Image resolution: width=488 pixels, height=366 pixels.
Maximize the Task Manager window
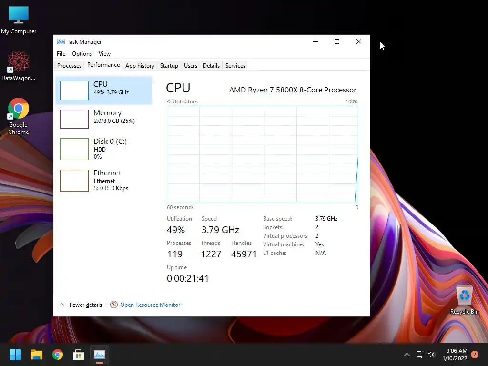337,41
